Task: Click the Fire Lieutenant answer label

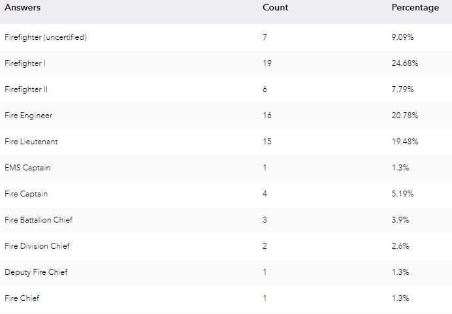Action: coord(31,142)
